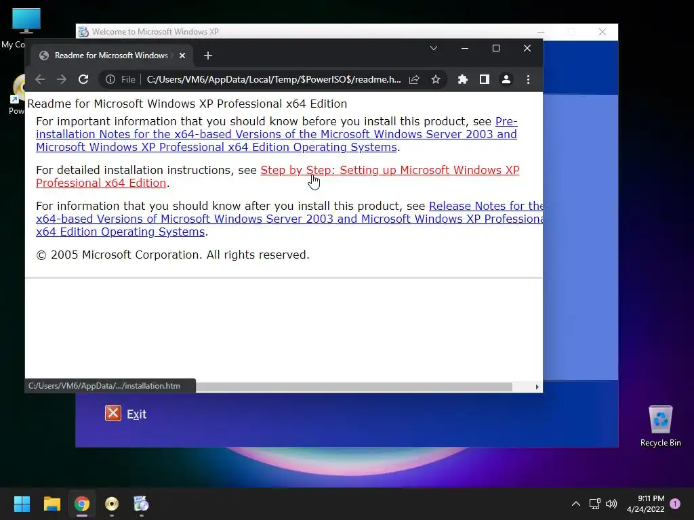This screenshot has height=520, width=694.
Task: Click the red X icon beside Exit
Action: click(113, 414)
